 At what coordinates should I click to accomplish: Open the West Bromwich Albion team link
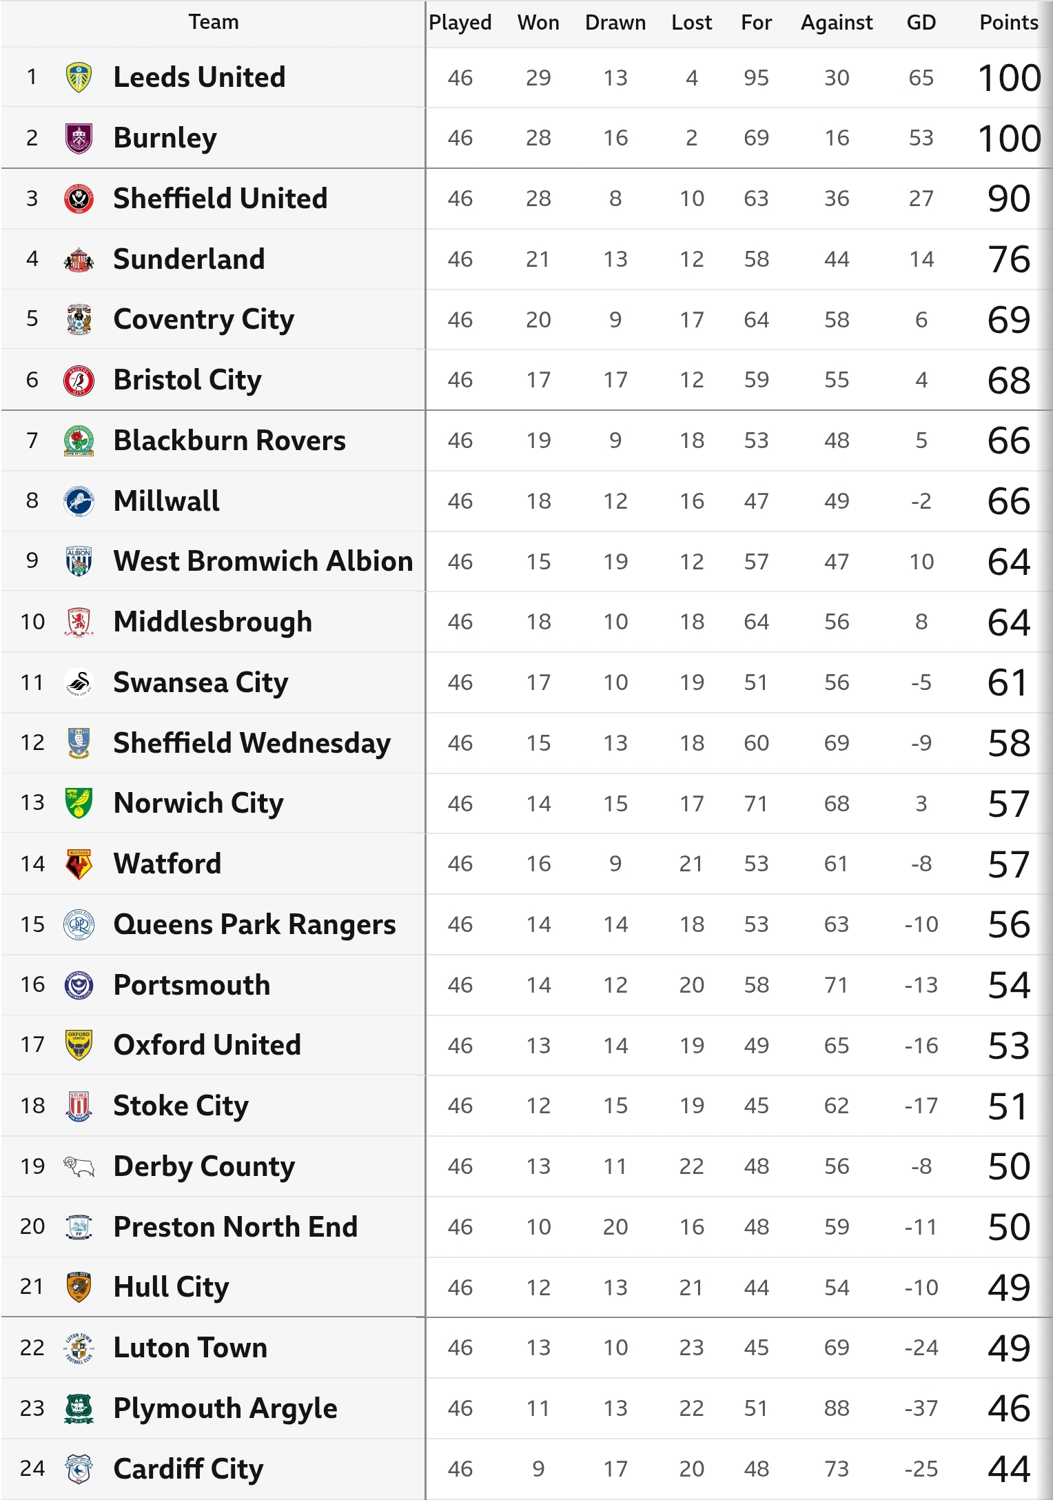[x=263, y=562]
